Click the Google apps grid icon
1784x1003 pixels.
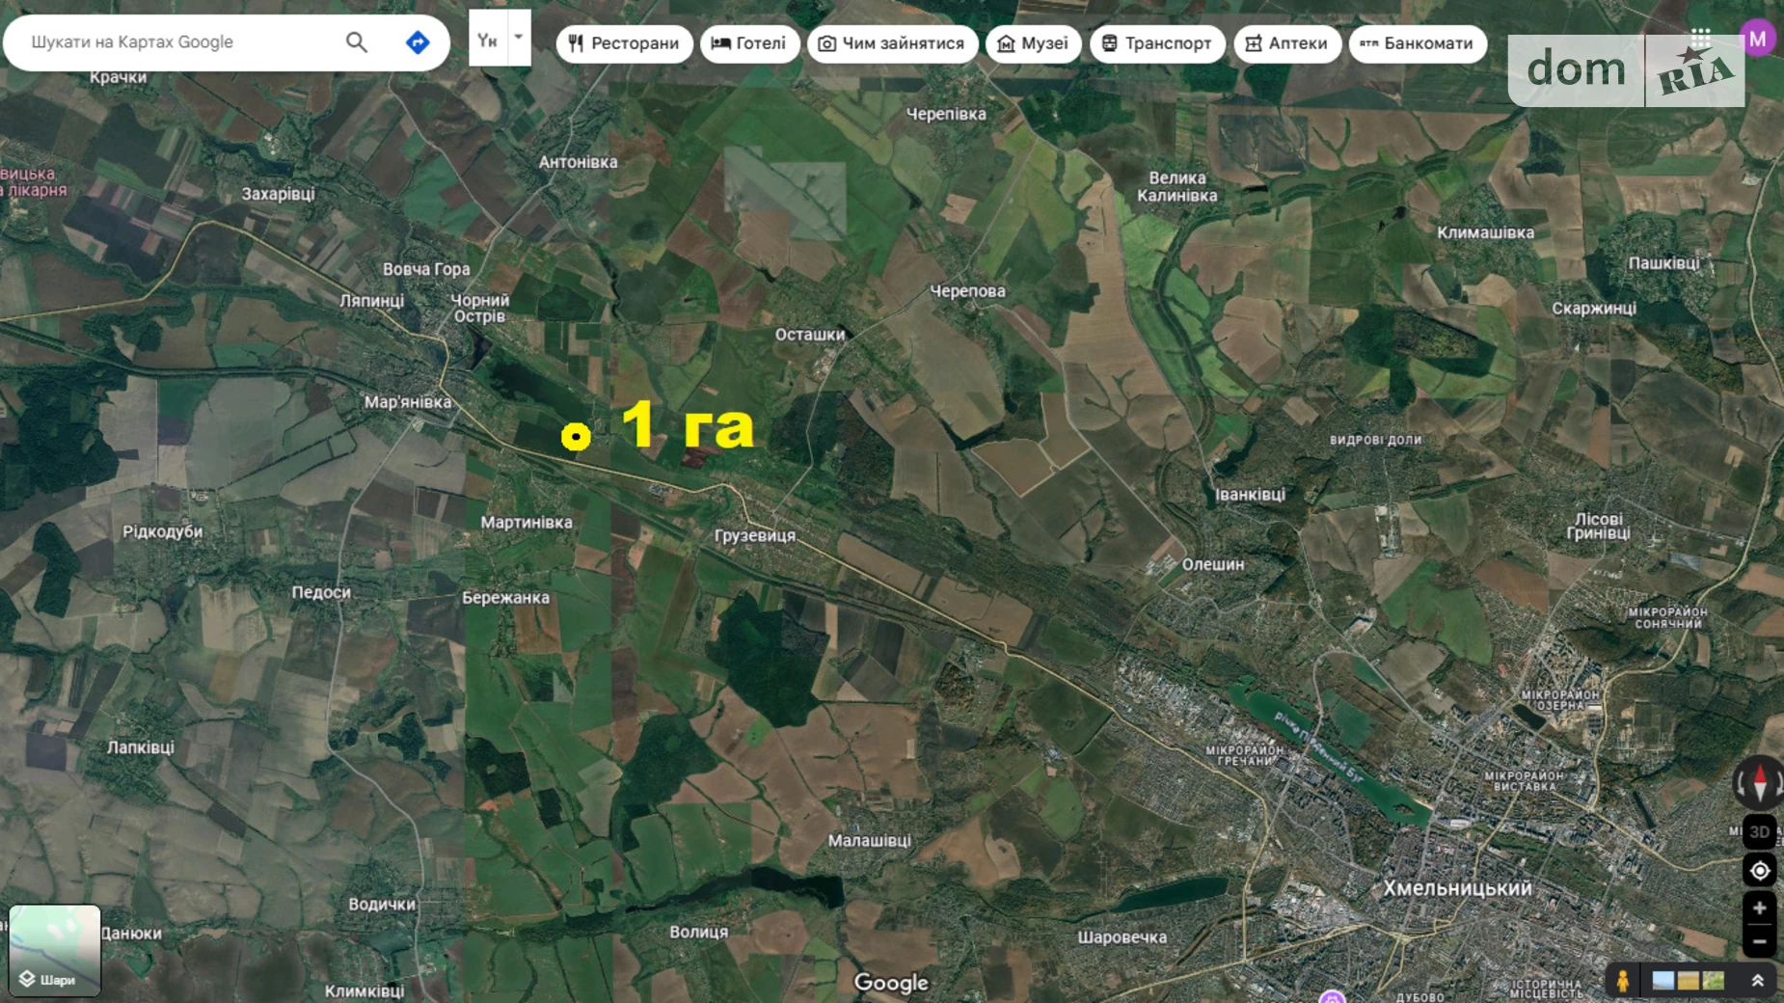tap(1700, 37)
